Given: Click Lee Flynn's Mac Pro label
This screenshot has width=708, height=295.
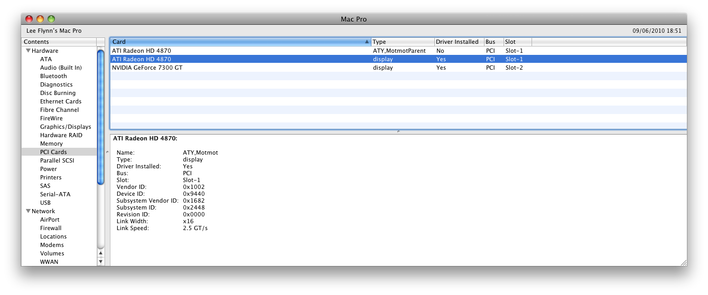Looking at the screenshot, I should click(54, 31).
